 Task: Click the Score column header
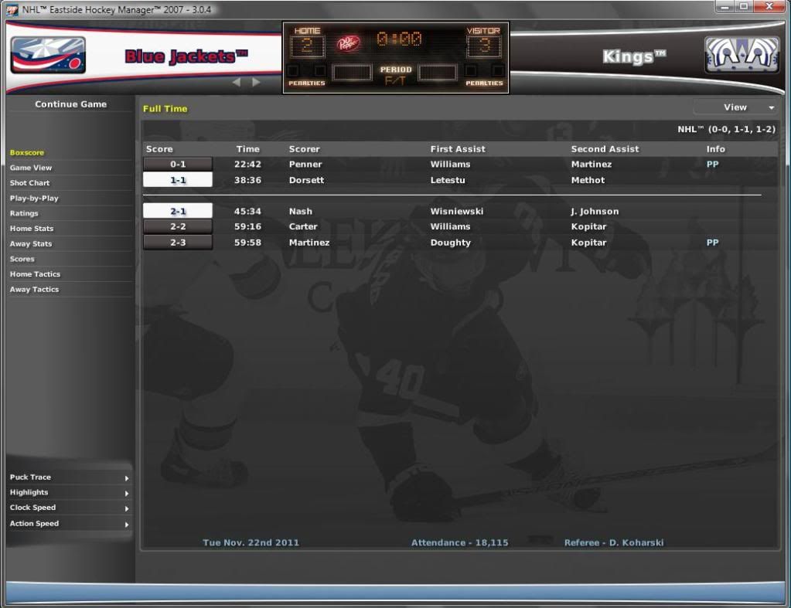pyautogui.click(x=159, y=149)
